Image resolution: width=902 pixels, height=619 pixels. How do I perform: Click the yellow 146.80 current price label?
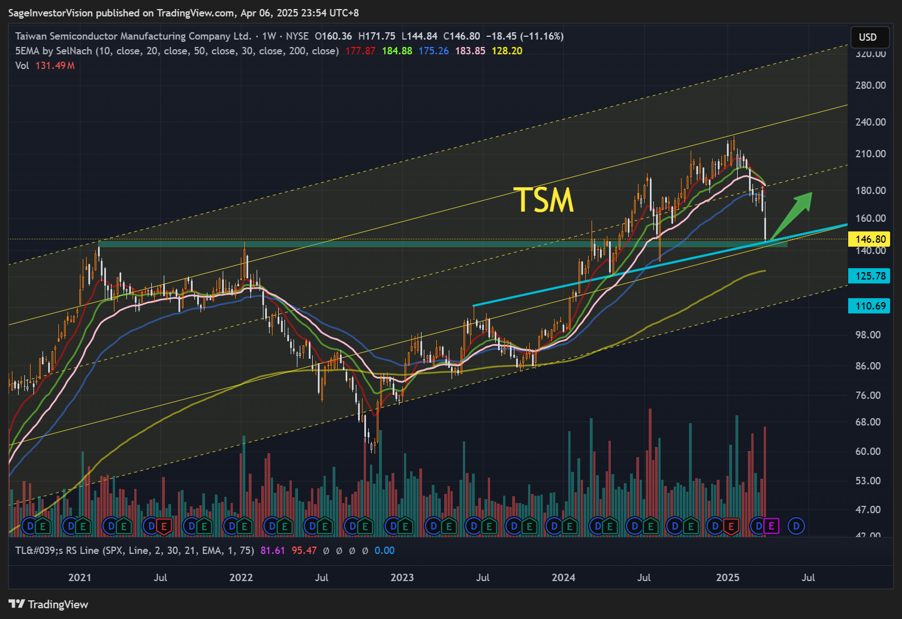(x=870, y=239)
